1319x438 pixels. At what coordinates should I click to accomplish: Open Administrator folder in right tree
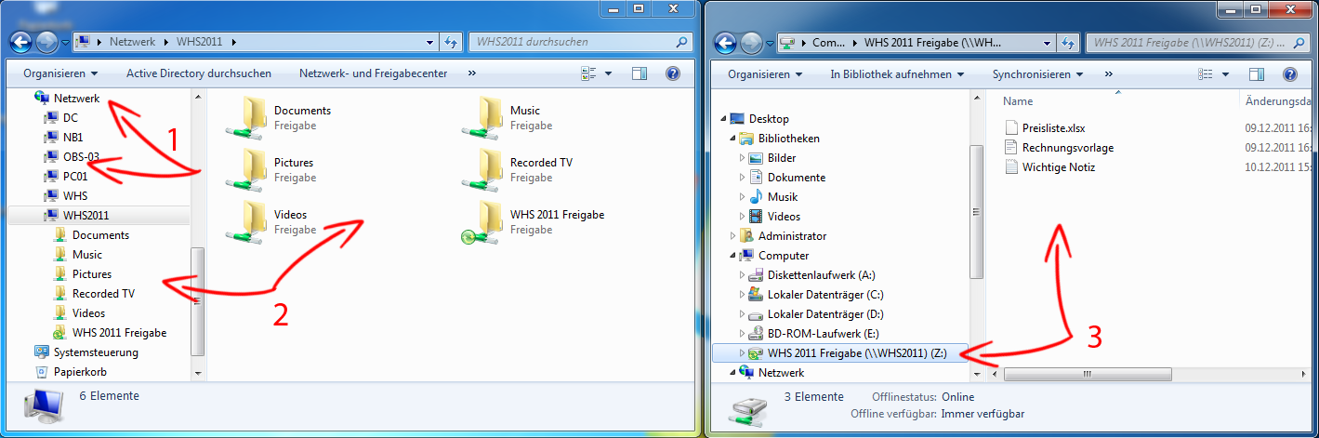[783, 236]
